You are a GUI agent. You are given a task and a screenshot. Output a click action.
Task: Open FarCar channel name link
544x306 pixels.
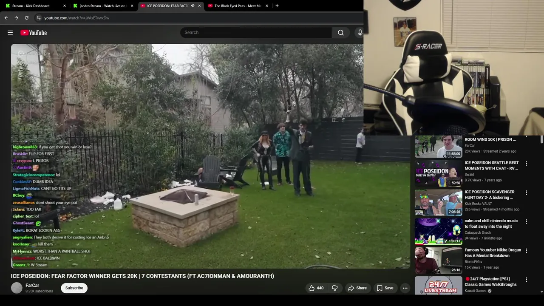(x=32, y=286)
